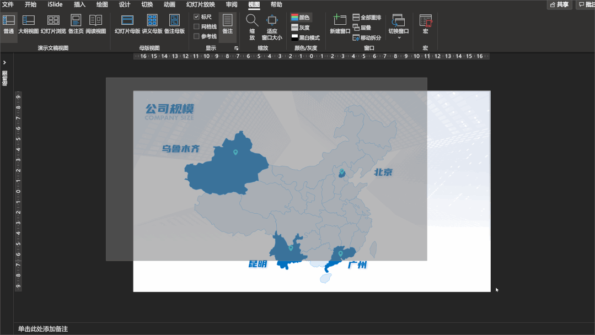Screen dimensions: 595x335
Task: Open a New Window (新建窗口)
Action: click(x=340, y=25)
